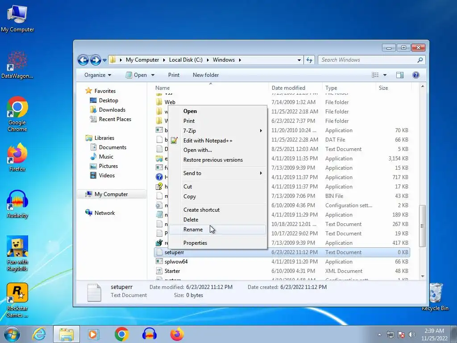This screenshot has width=457, height=343.
Task: Launch Firefox from desktop shortcut
Action: click(17, 157)
